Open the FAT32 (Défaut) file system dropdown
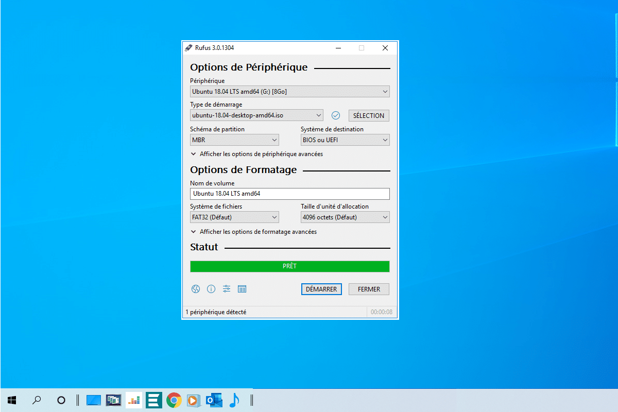 click(x=234, y=217)
